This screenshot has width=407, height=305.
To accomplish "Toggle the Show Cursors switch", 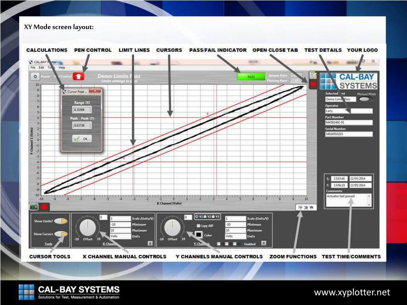I will pyautogui.click(x=60, y=234).
